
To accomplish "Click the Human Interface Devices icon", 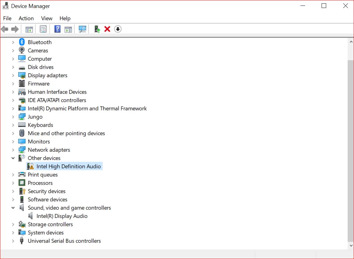I will (22, 92).
